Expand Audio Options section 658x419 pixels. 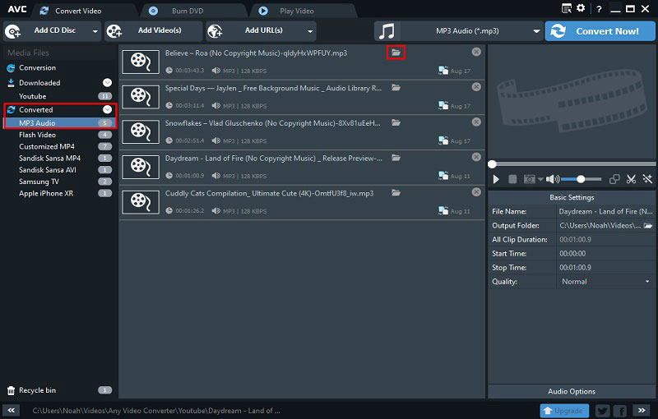point(572,391)
